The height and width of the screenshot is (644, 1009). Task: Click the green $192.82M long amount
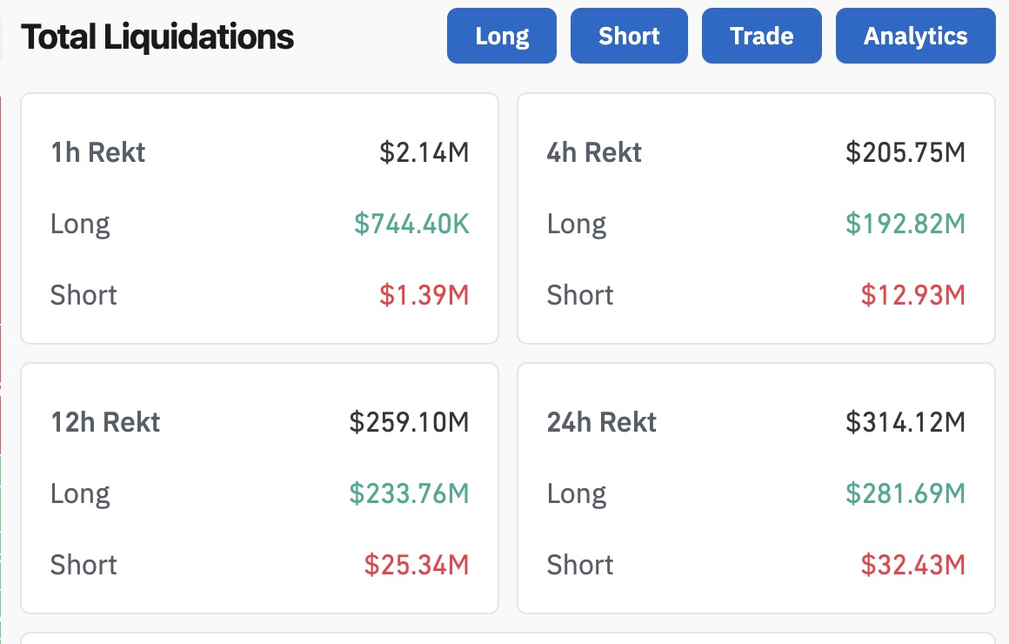pyautogui.click(x=905, y=225)
